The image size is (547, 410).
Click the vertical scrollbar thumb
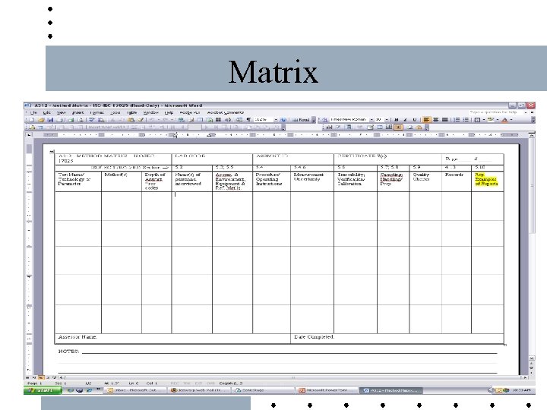pyautogui.click(x=532, y=185)
